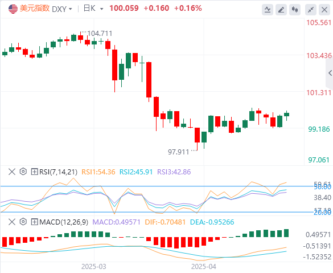The width and height of the screenshot is (333, 273).
Task: Click the percent change +0.16%
Action: tap(188, 9)
